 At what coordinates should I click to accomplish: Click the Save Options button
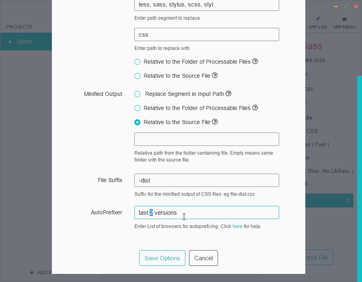pos(162,258)
